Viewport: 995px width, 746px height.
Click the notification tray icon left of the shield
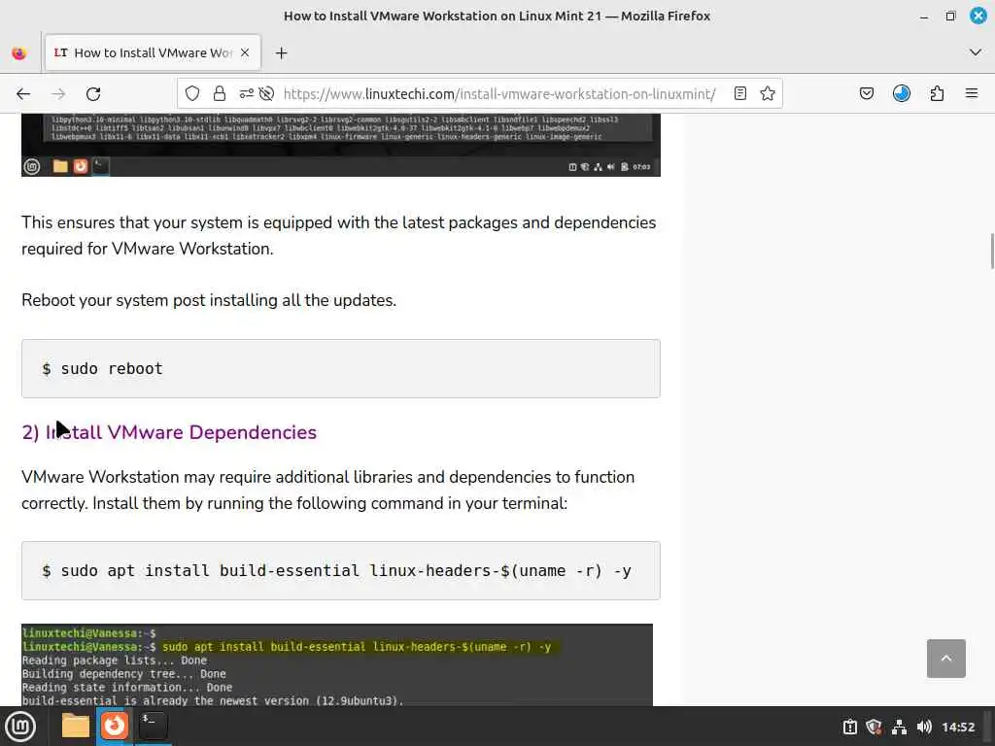click(x=849, y=727)
